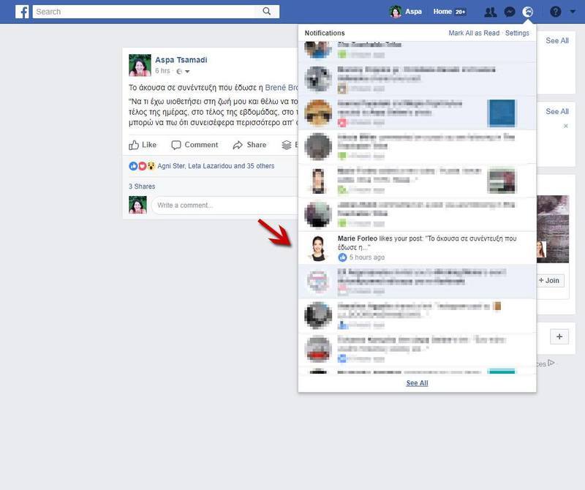Click the 6 hrs post timestamp
Screen dimensions: 585x490
[x=162, y=71]
